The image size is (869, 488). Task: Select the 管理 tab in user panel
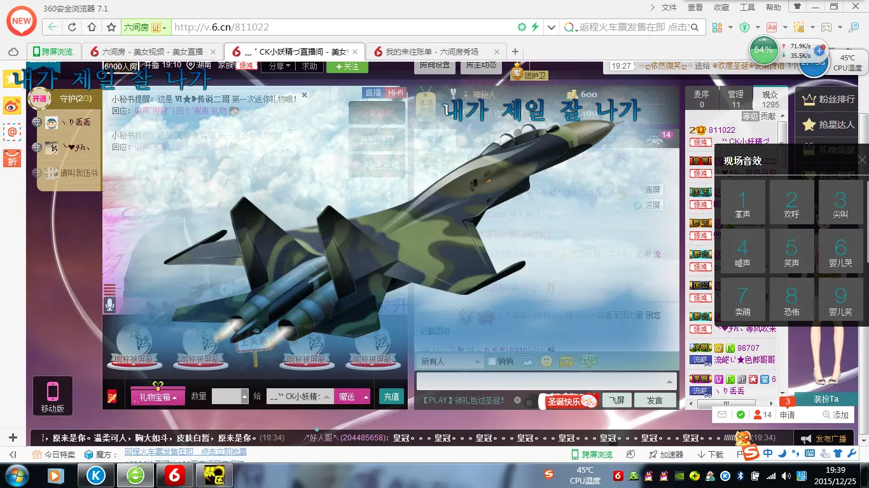coord(736,99)
